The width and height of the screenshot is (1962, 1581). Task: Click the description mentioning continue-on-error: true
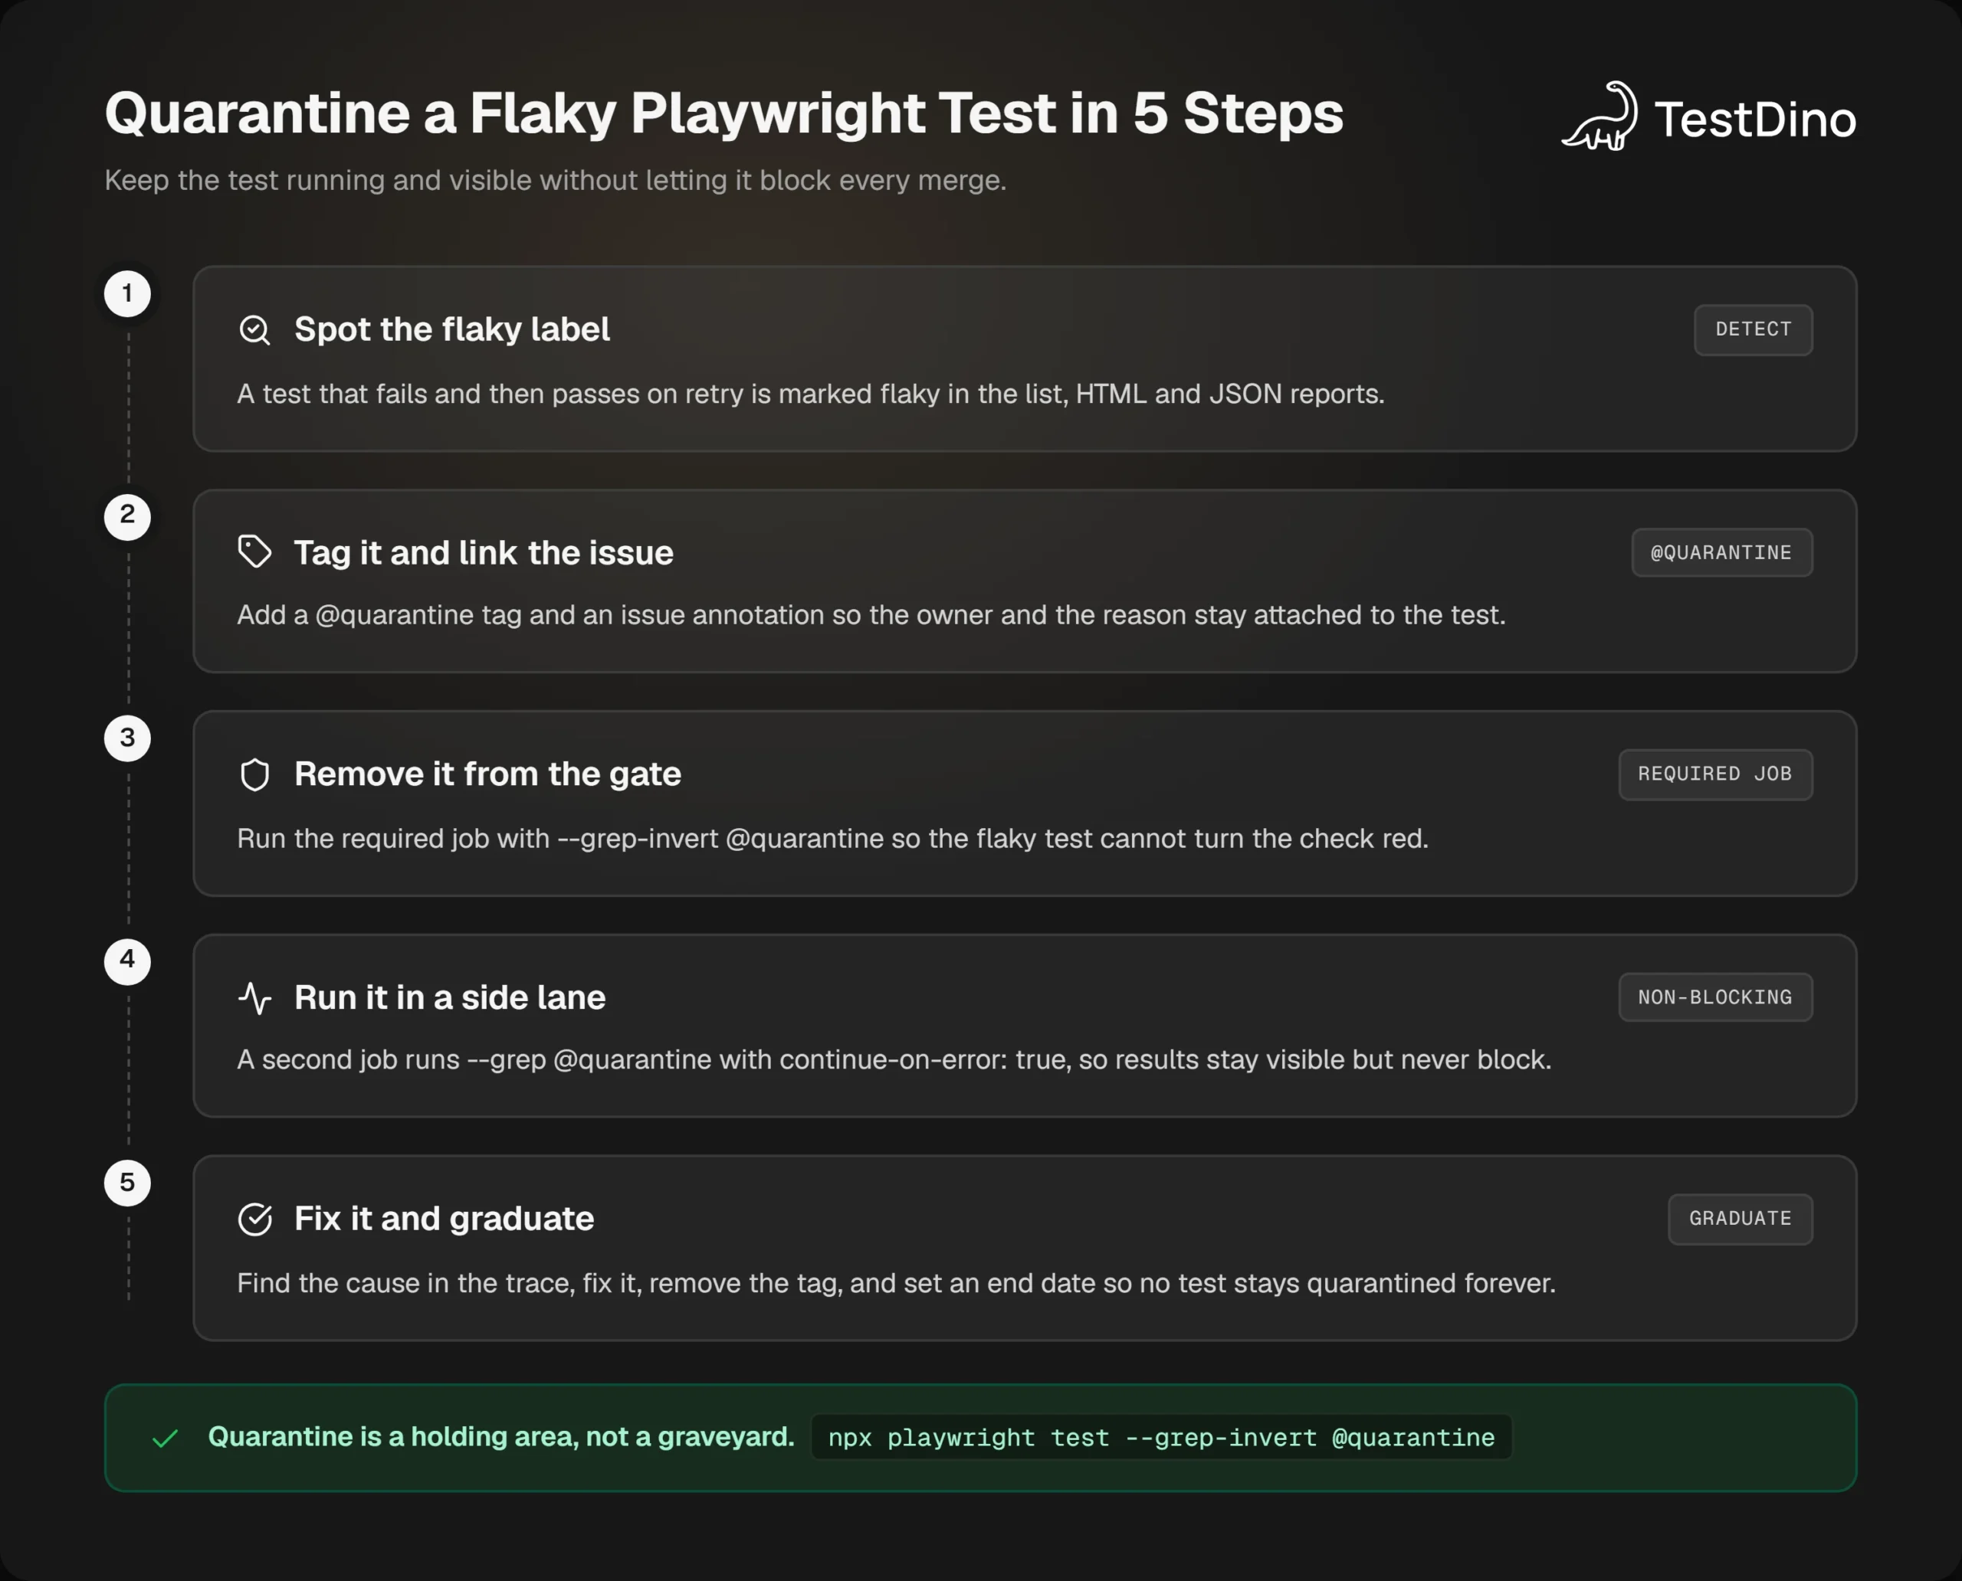[894, 1060]
